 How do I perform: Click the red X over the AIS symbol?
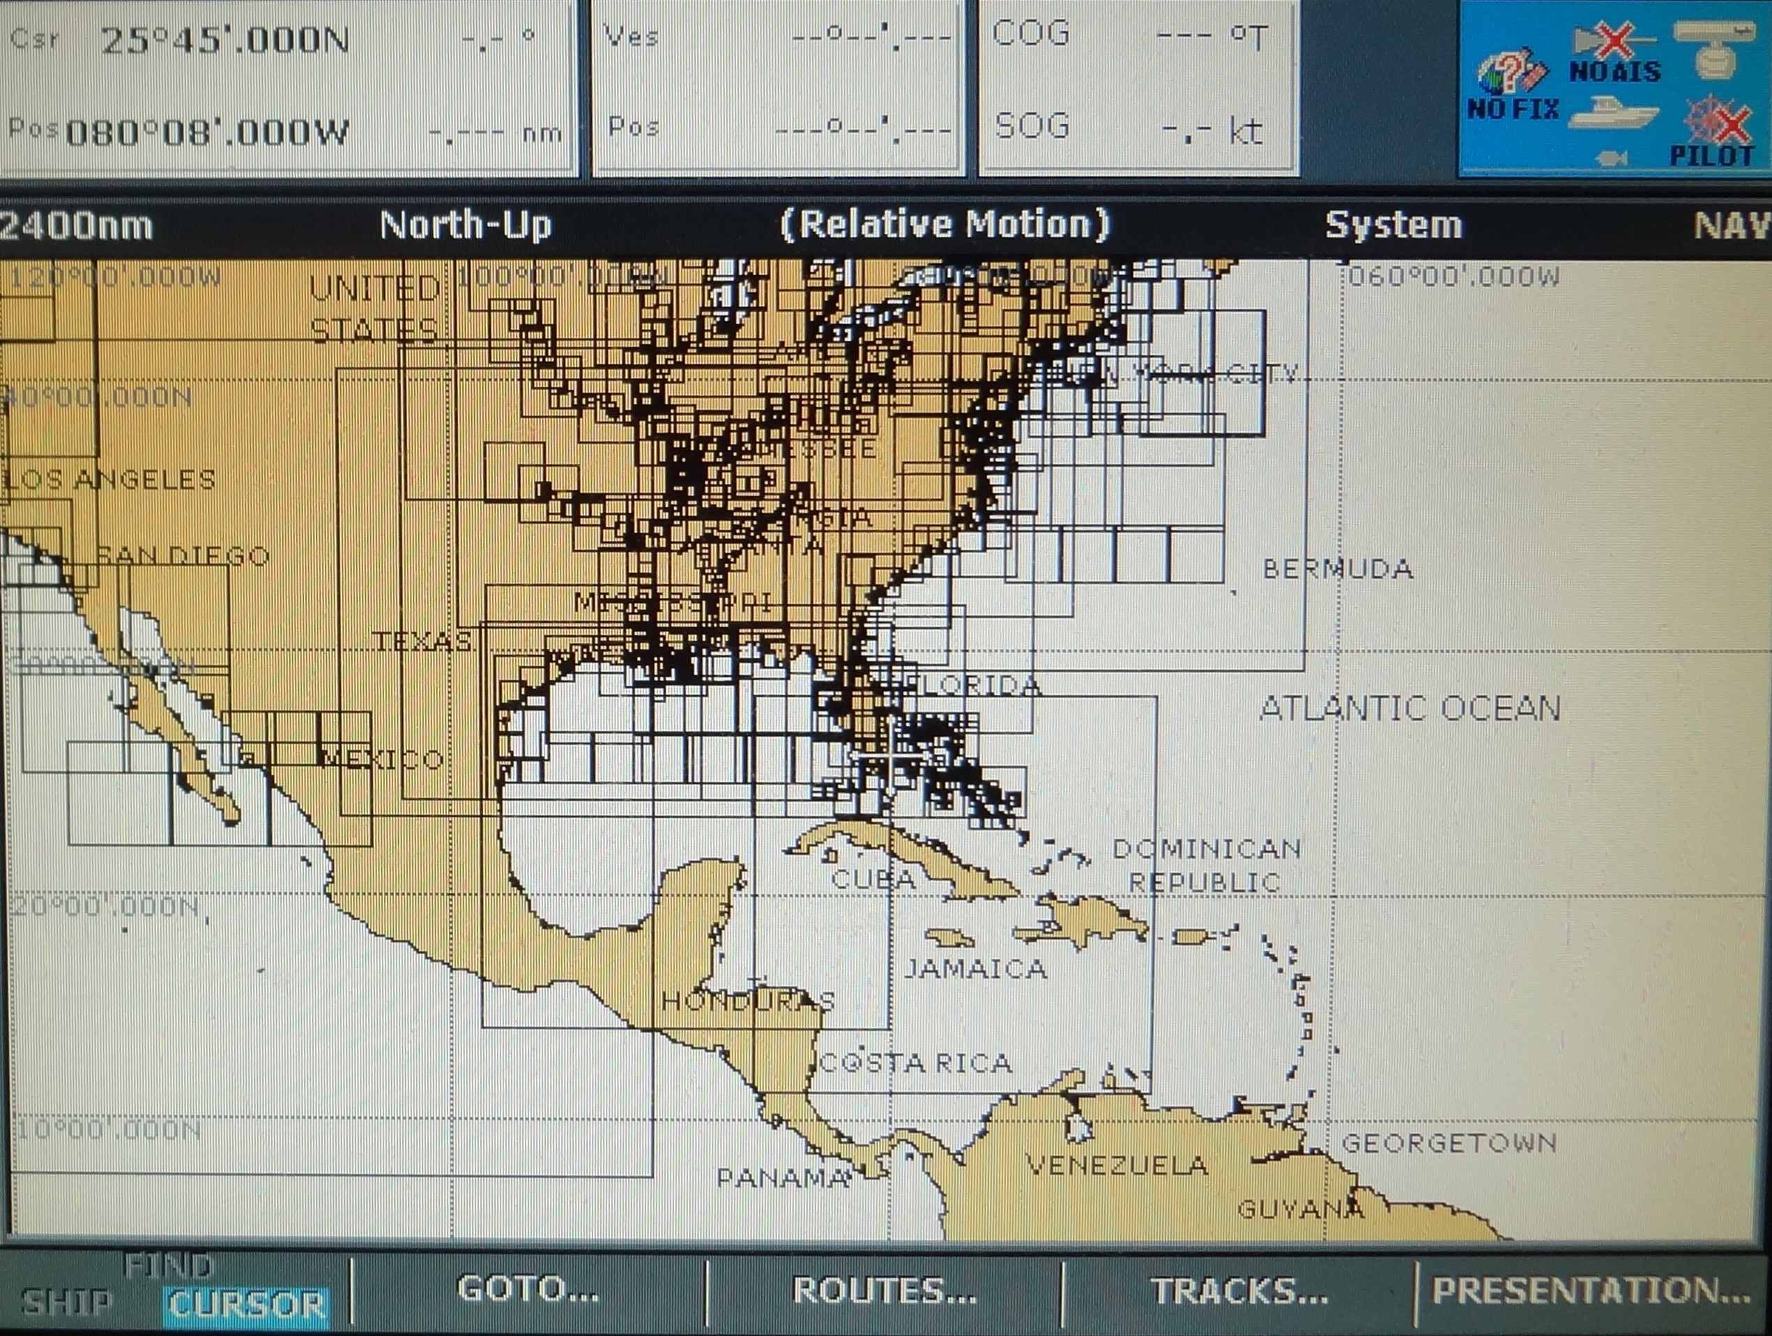[x=1615, y=40]
